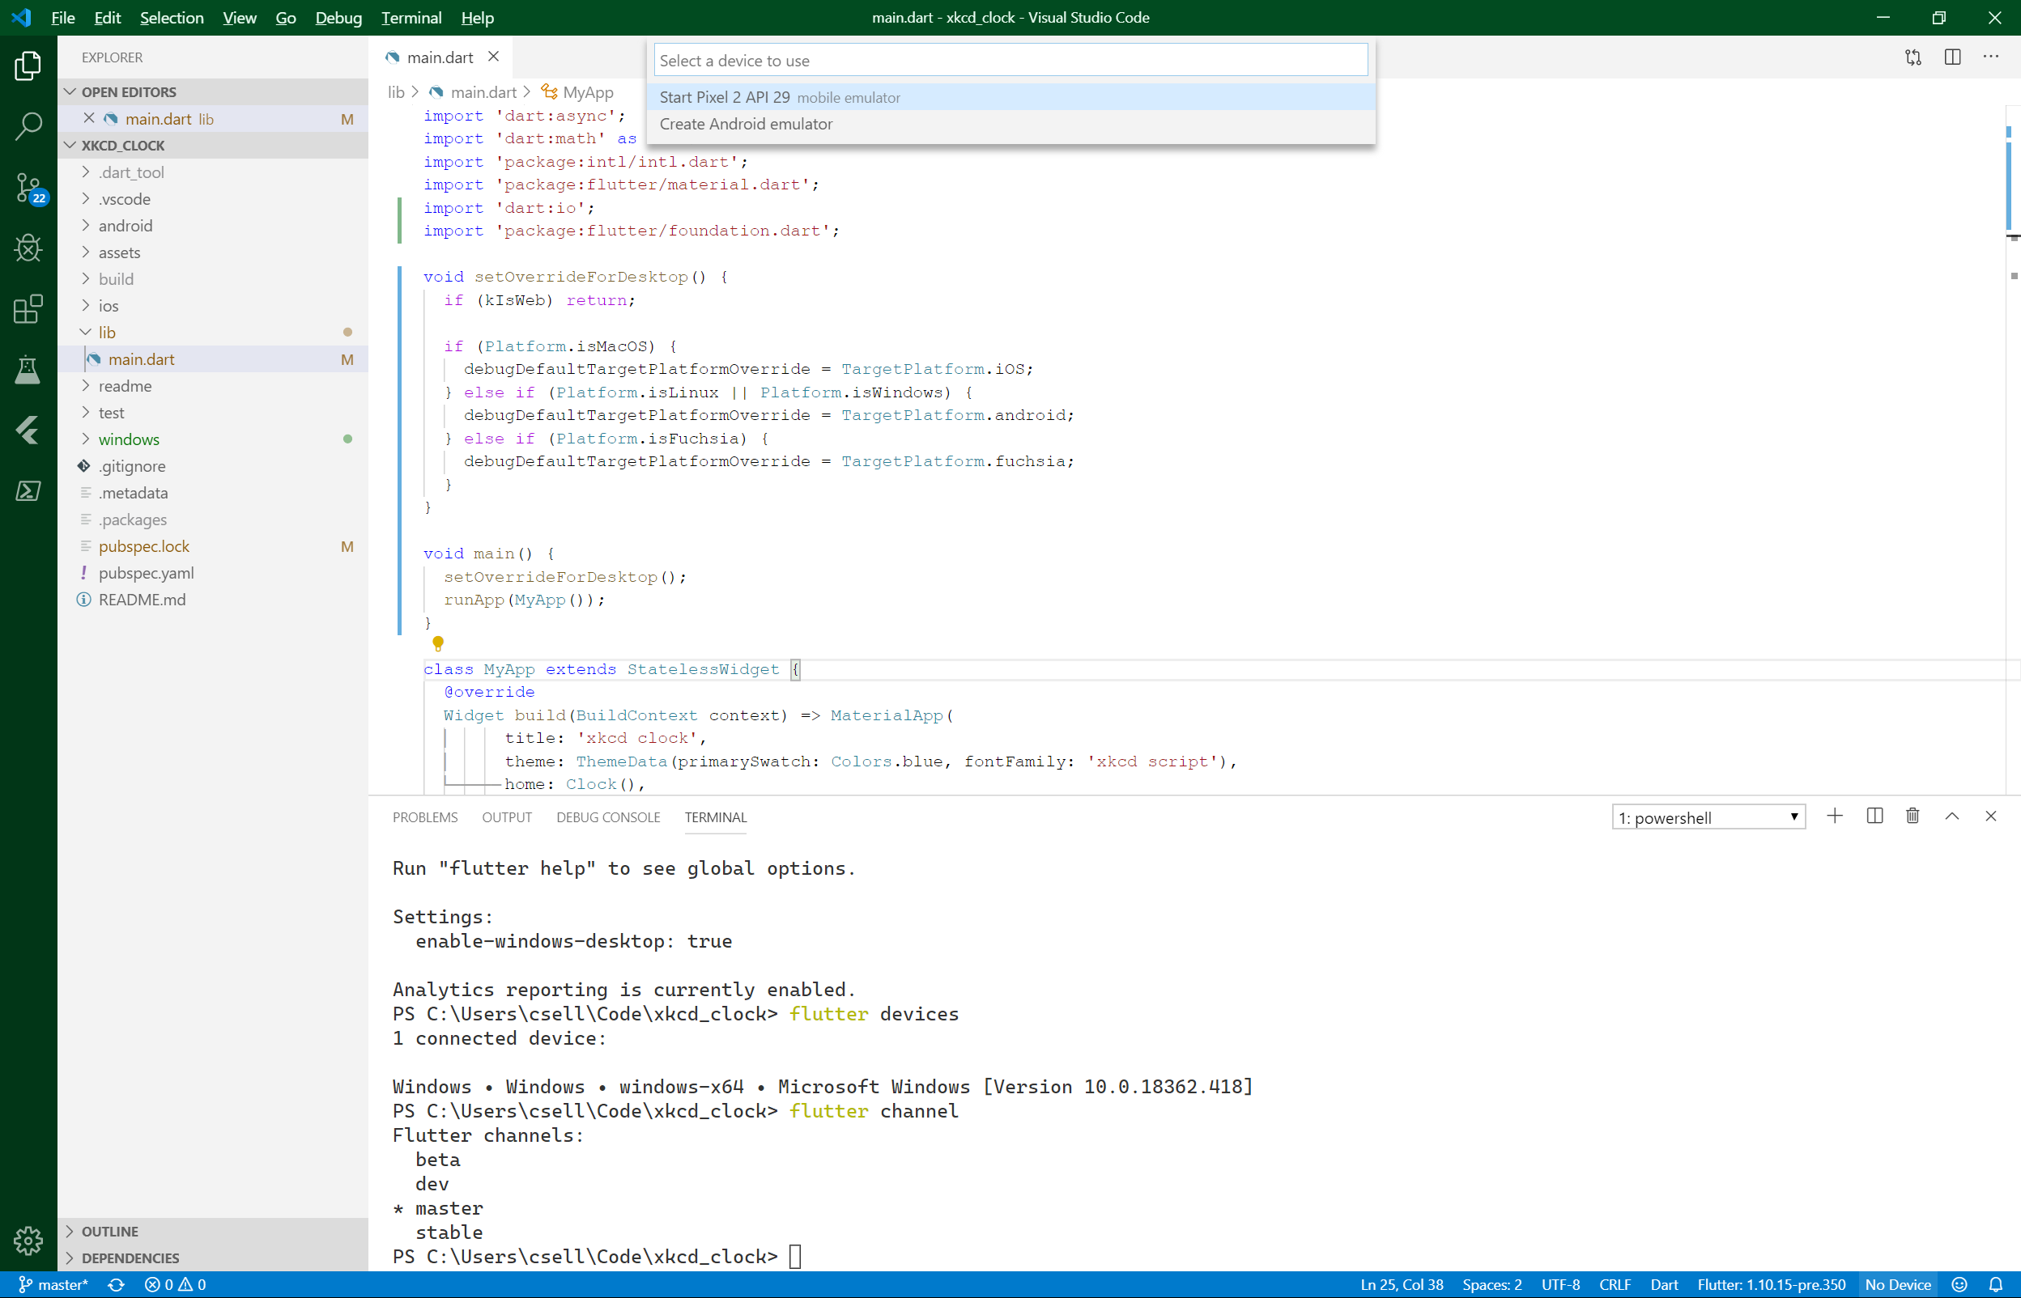Open the Search view
2021x1298 pixels.
click(x=28, y=125)
